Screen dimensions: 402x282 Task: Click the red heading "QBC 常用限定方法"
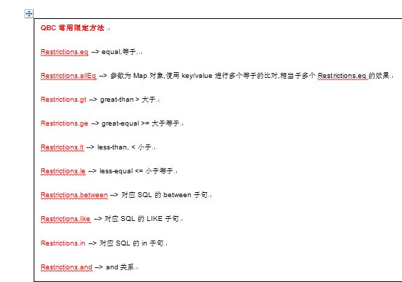point(72,27)
